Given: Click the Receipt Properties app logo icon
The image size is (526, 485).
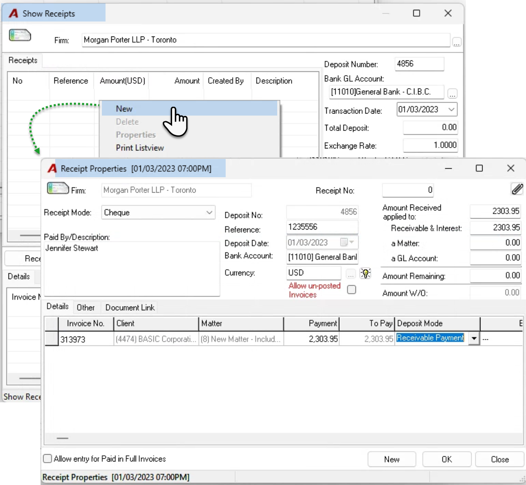Looking at the screenshot, I should click(52, 168).
